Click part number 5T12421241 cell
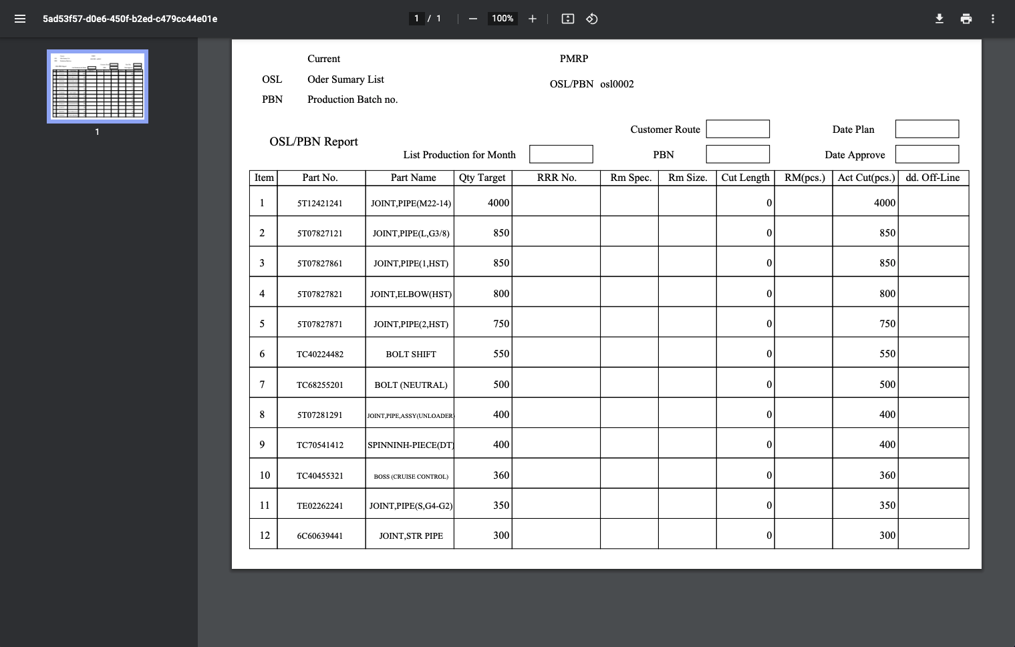 click(320, 203)
